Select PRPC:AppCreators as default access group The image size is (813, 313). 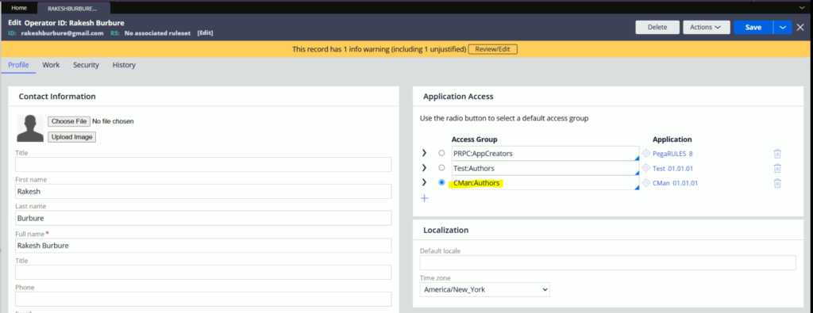coord(441,154)
